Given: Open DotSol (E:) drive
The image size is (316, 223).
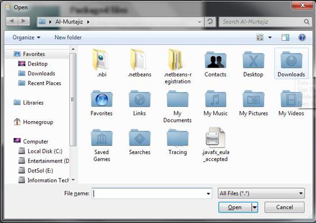Looking at the screenshot, I should pos(40,170).
